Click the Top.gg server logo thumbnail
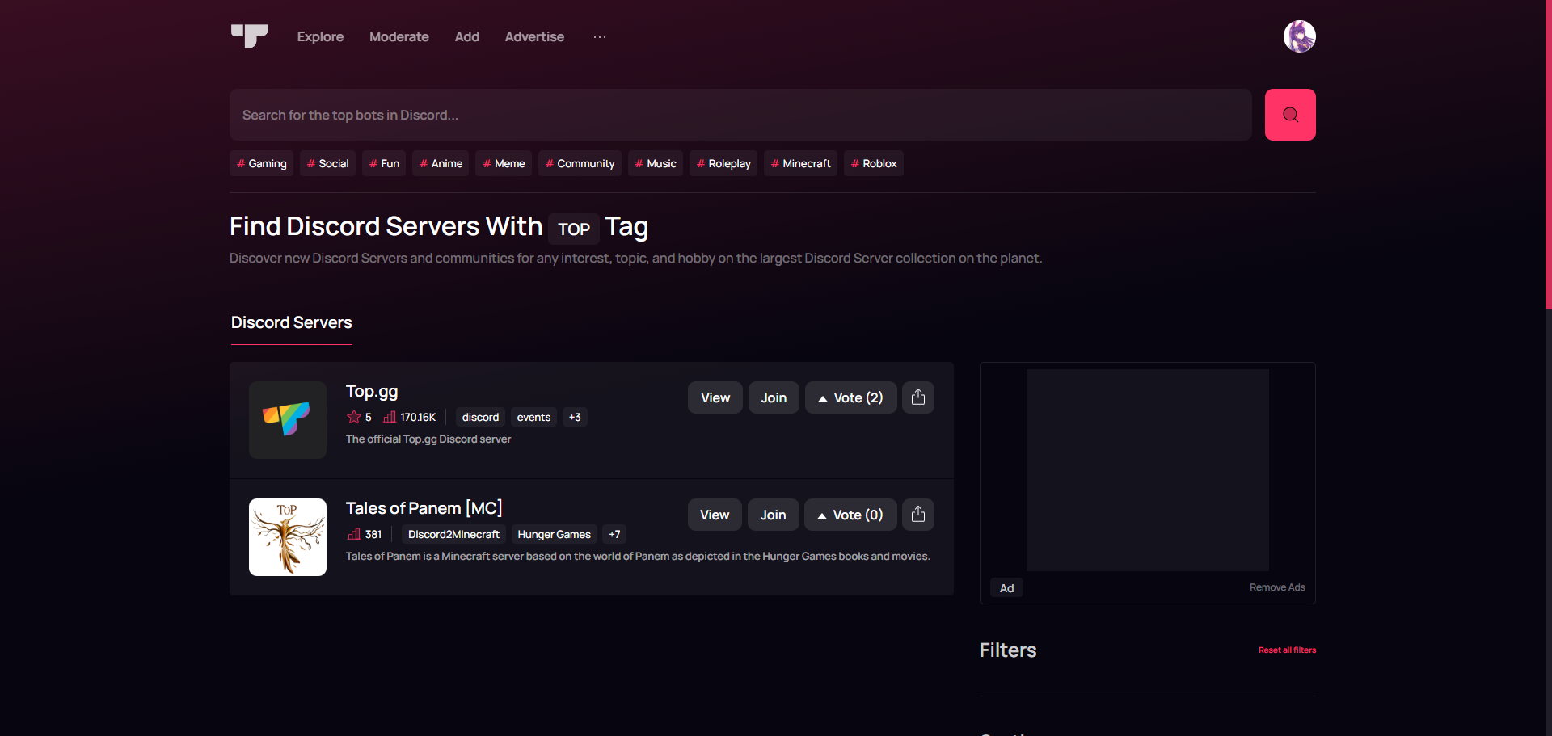Screen dimensions: 1552x736 click(x=288, y=420)
